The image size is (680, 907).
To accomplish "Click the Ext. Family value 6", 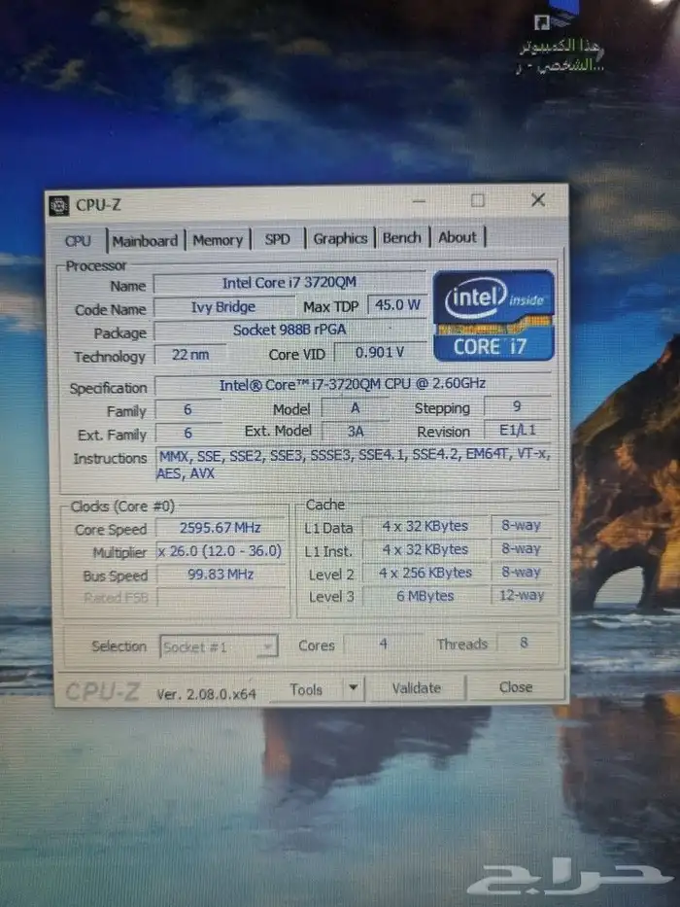I will [187, 434].
